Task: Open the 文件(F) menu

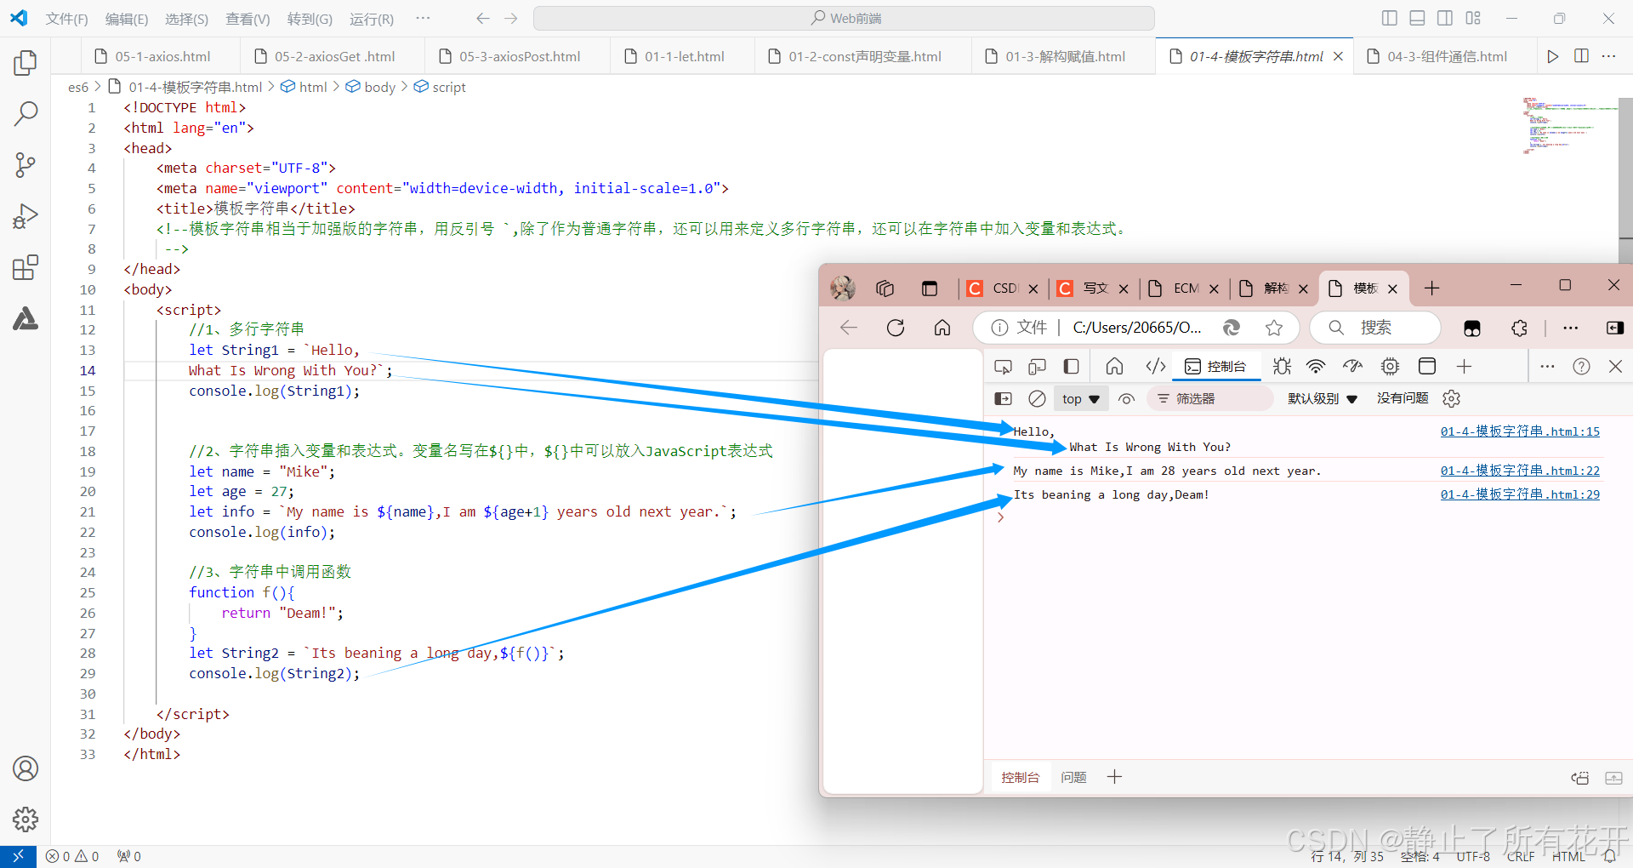Action: pos(66,18)
